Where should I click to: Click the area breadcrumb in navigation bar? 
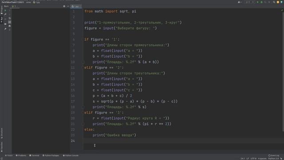[28, 2]
